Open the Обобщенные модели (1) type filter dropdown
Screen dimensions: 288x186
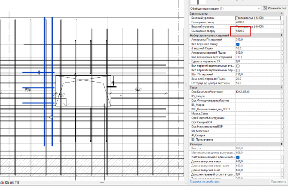(x=225, y=9)
